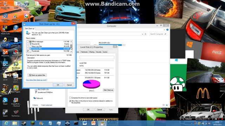Click the Search Computer field
225x126 pixels.
coord(158,34)
